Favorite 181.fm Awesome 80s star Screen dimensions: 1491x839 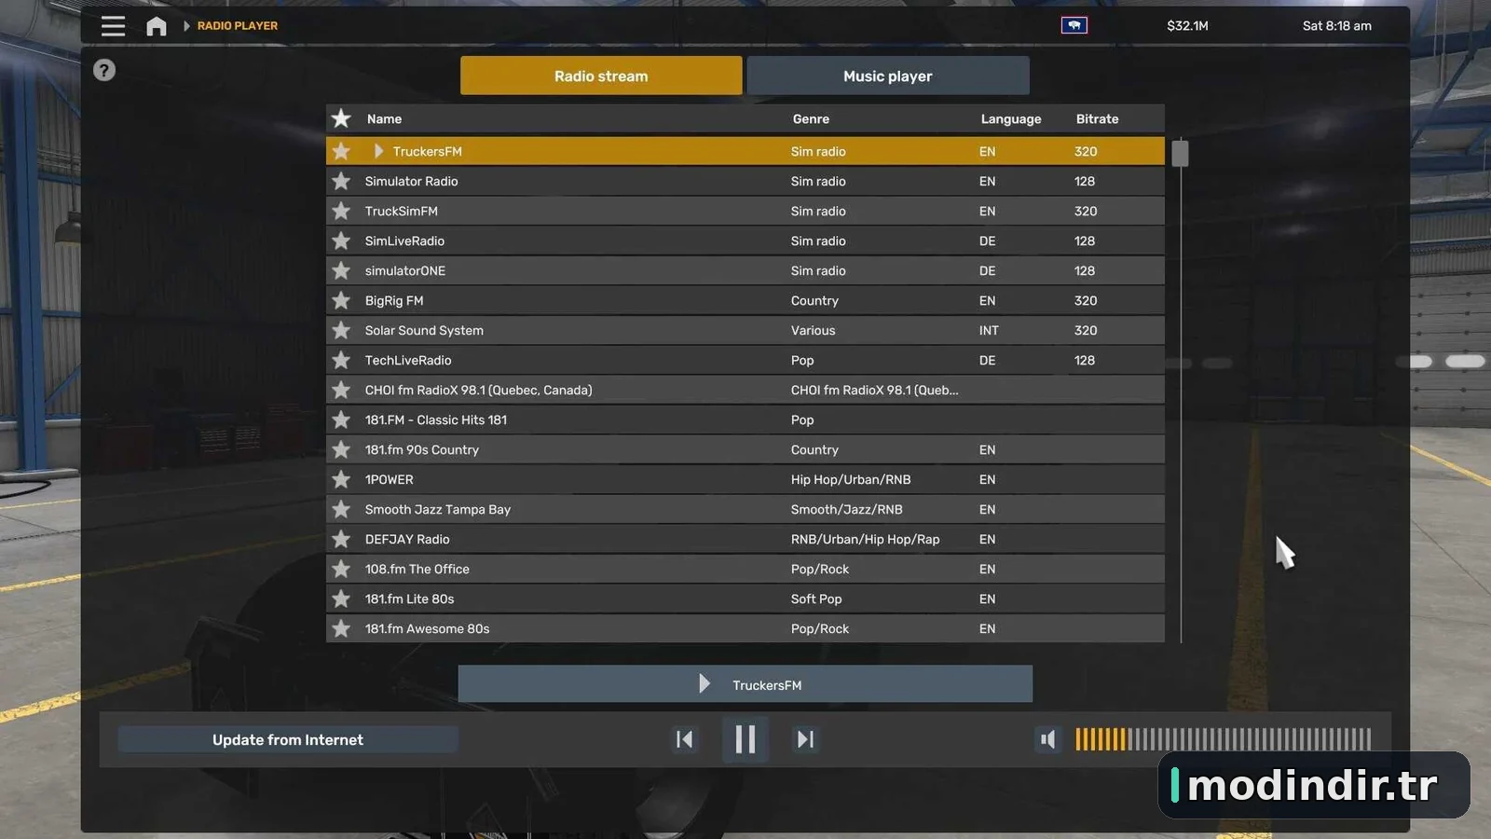click(x=341, y=628)
